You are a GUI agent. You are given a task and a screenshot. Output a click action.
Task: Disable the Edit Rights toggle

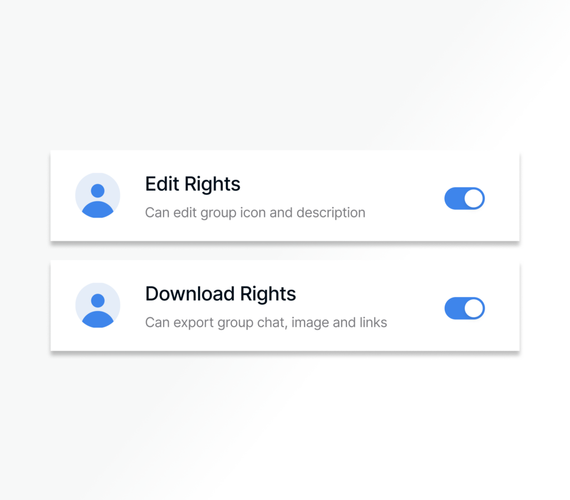(464, 199)
